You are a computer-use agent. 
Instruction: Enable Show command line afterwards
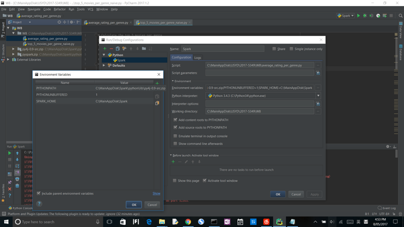175,143
